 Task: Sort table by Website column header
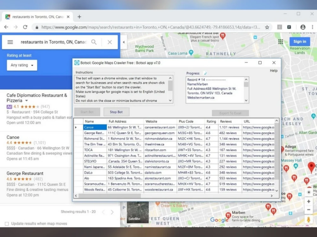pos(160,121)
